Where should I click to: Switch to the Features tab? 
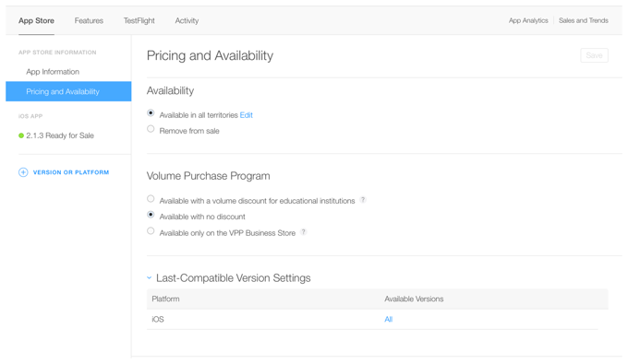pos(89,20)
